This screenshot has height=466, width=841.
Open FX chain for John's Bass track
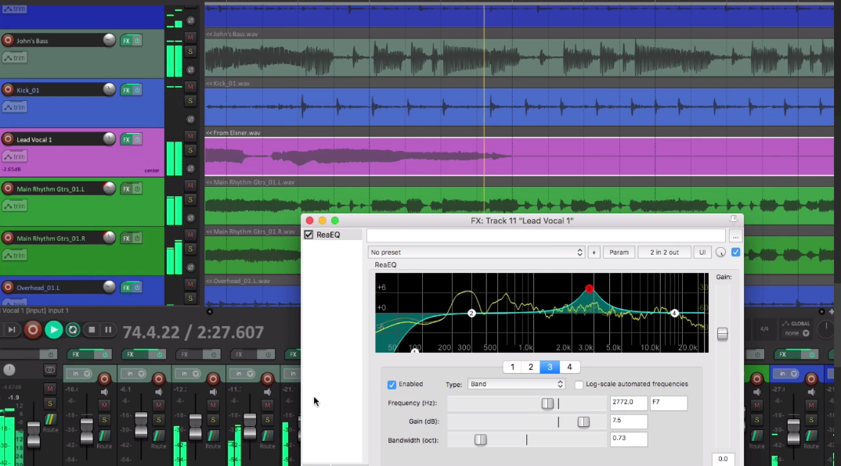[126, 41]
